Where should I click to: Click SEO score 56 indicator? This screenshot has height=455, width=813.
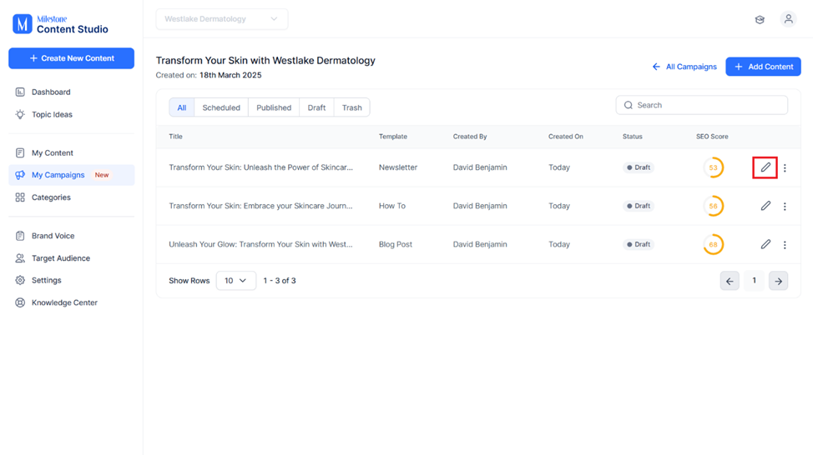click(714, 206)
